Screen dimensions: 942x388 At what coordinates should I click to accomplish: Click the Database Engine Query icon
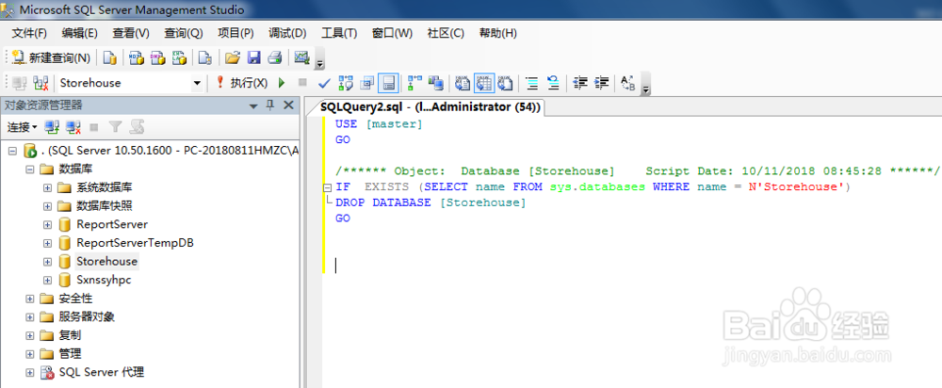109,57
